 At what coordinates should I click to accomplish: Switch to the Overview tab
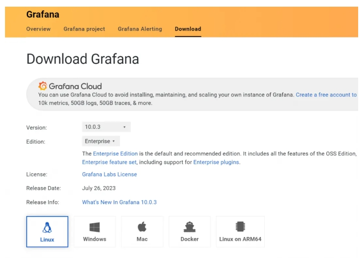pos(38,29)
